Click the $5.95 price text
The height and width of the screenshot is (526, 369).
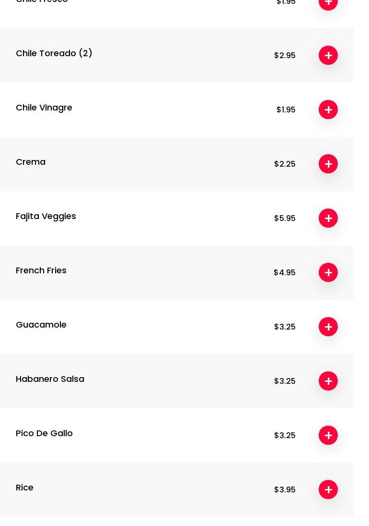click(285, 218)
